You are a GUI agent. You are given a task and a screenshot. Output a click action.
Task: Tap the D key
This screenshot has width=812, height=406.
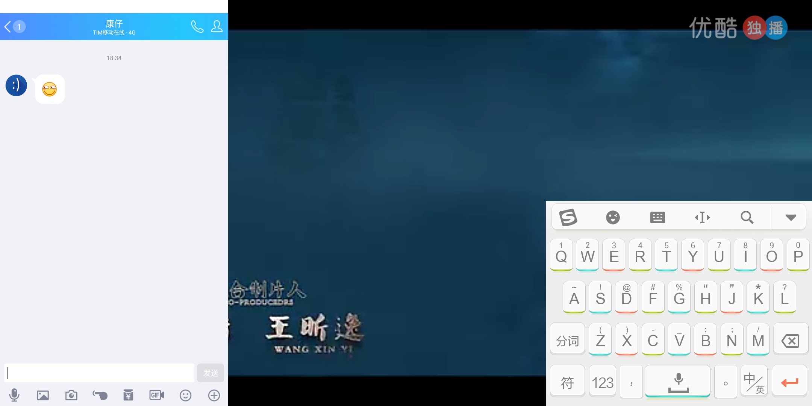click(627, 297)
